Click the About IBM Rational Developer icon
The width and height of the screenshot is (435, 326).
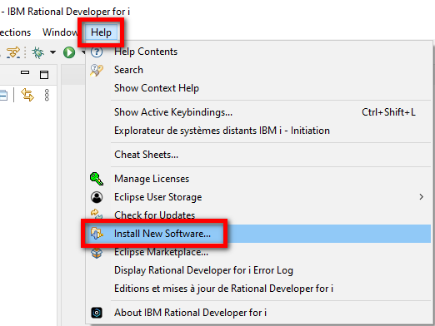coord(97,313)
